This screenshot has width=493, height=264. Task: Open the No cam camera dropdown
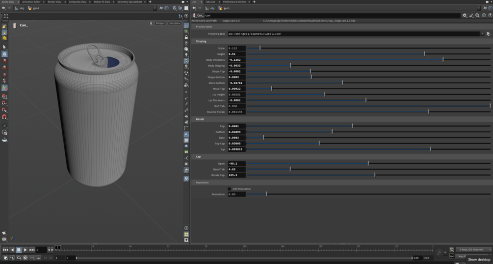click(174, 23)
